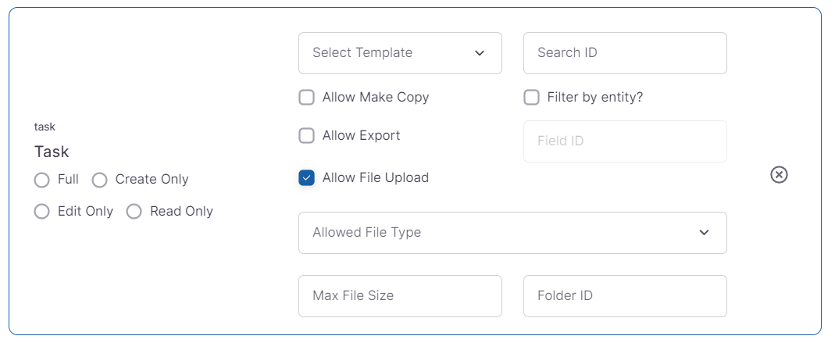Choose the Create Only permission option
This screenshot has width=835, height=343.
(100, 180)
